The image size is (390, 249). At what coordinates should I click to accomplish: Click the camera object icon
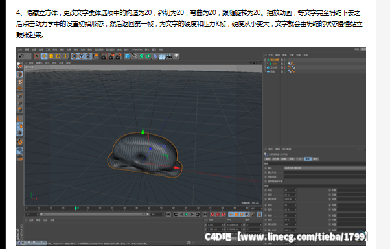tap(169, 56)
